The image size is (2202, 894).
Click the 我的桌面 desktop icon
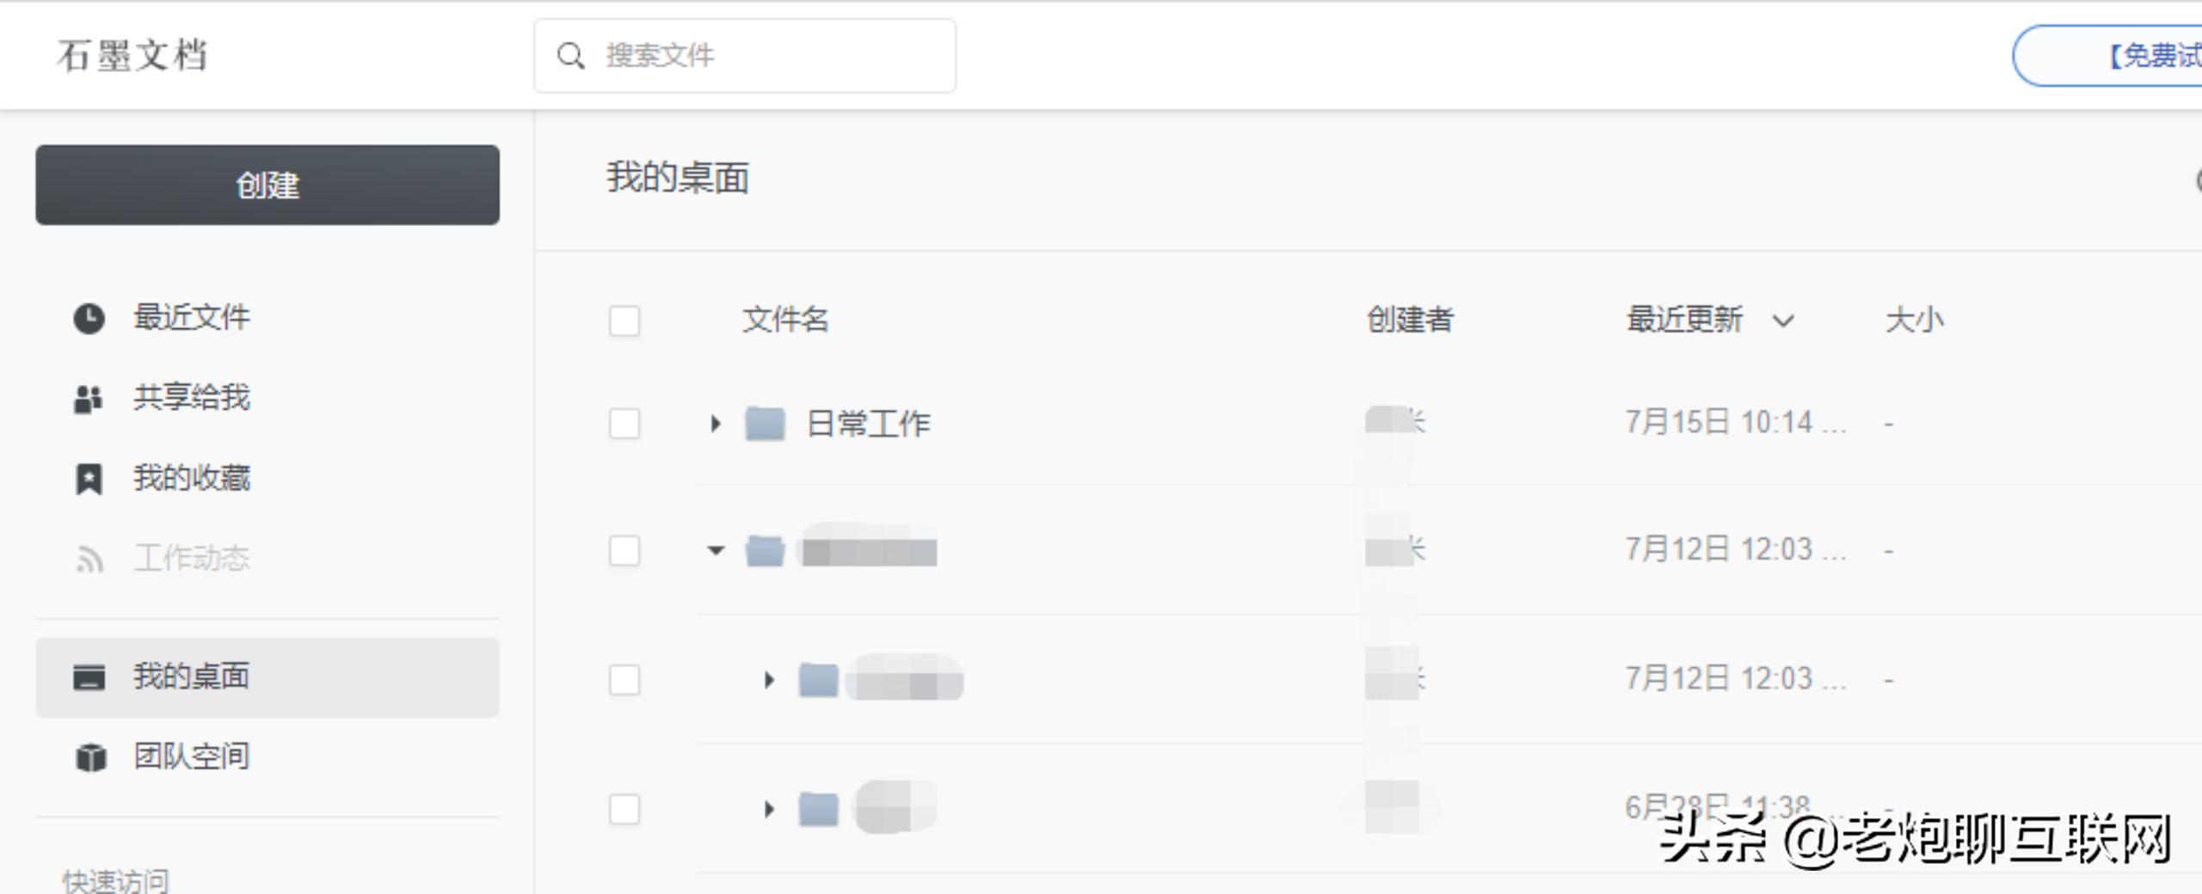[87, 677]
